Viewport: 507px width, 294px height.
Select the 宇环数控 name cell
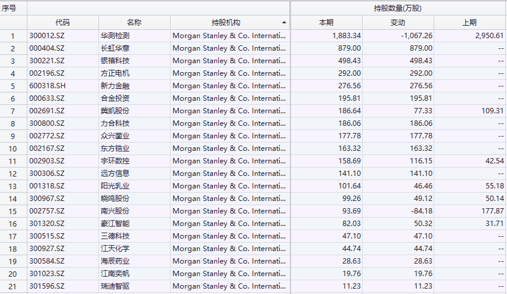click(x=115, y=161)
